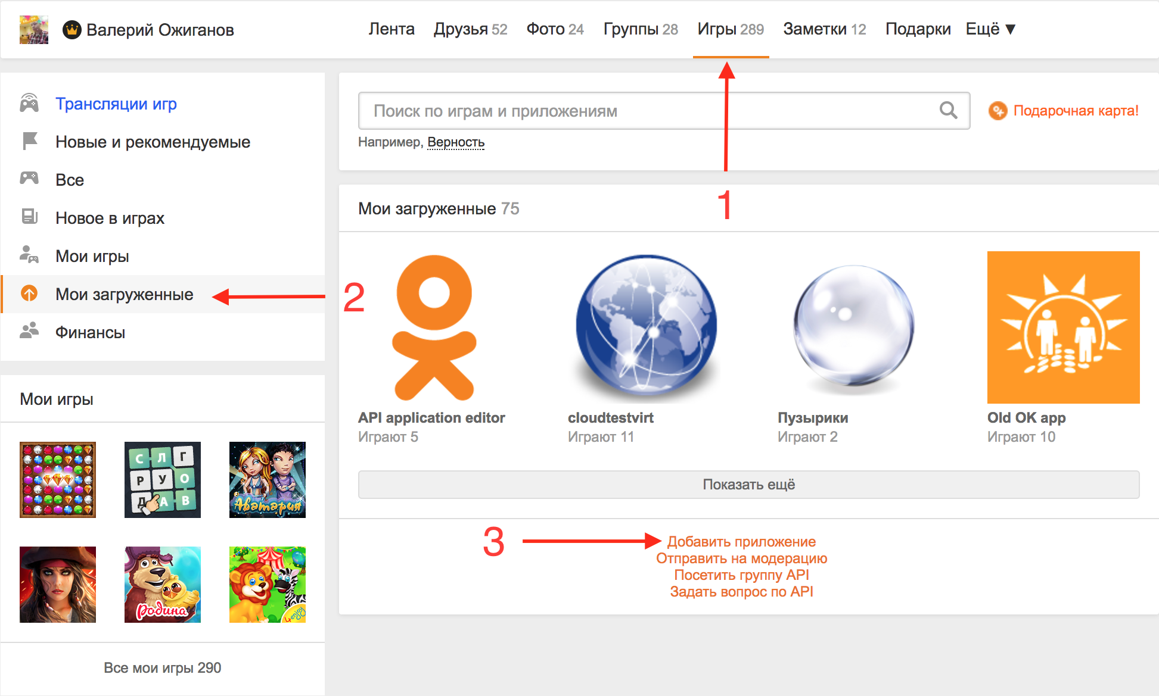This screenshot has height=696, width=1159.
Task: Open the Заметки 12 tab
Action: point(825,29)
